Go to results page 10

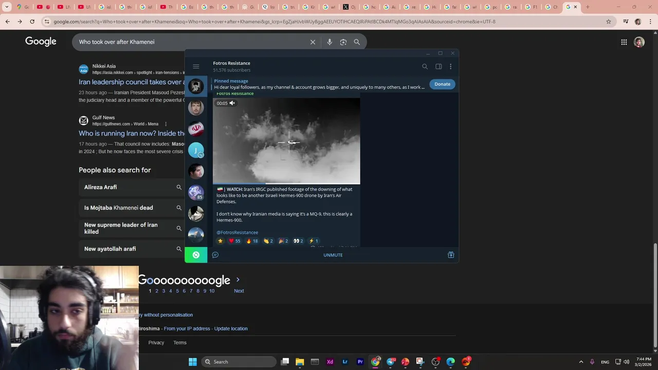coord(212,291)
